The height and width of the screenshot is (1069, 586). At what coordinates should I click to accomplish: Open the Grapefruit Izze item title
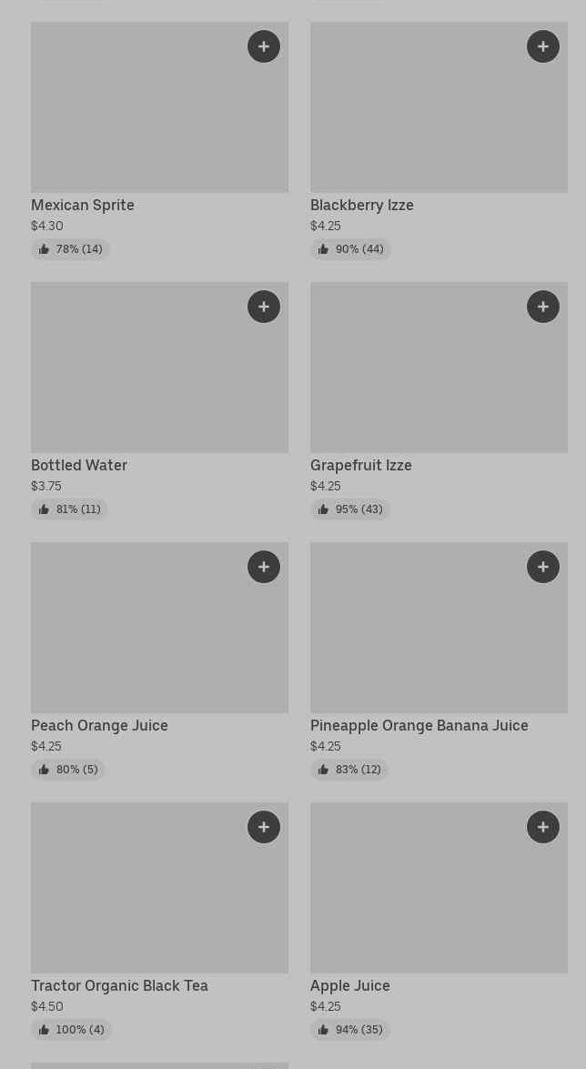[361, 466]
